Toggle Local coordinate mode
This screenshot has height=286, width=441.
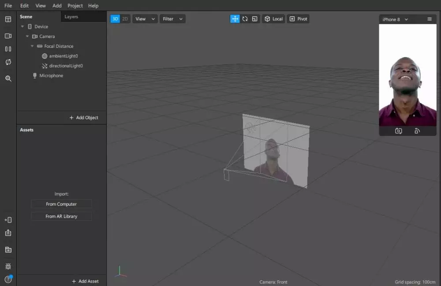click(x=273, y=19)
